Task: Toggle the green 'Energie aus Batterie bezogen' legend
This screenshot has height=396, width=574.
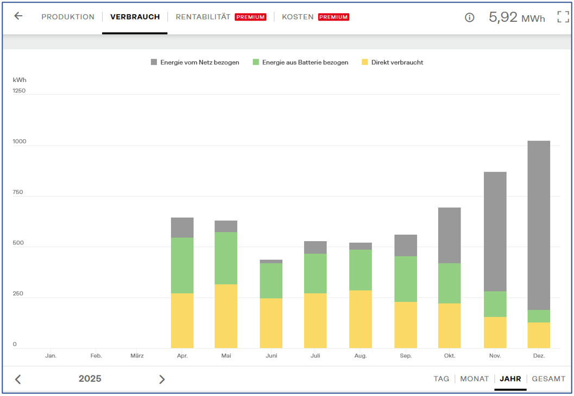Action: pyautogui.click(x=300, y=62)
